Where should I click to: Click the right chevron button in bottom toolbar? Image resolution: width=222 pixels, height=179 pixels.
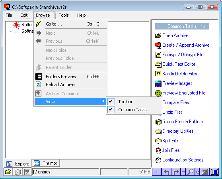coord(157,172)
